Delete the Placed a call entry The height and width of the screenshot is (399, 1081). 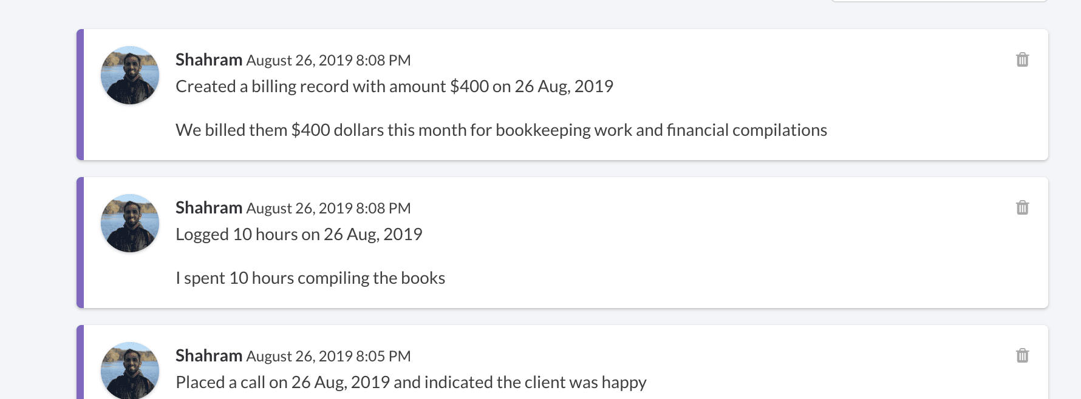pos(1022,355)
